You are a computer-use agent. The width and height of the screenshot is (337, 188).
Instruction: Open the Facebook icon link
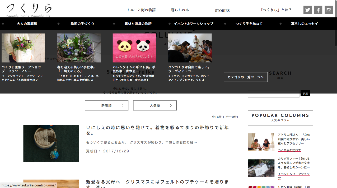click(318, 10)
